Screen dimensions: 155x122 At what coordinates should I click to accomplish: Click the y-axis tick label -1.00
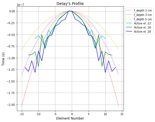(x=11, y=58)
